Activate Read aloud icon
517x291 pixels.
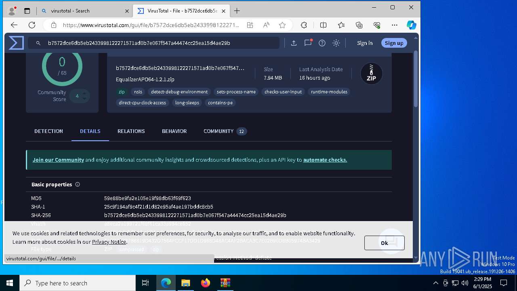click(x=266, y=25)
